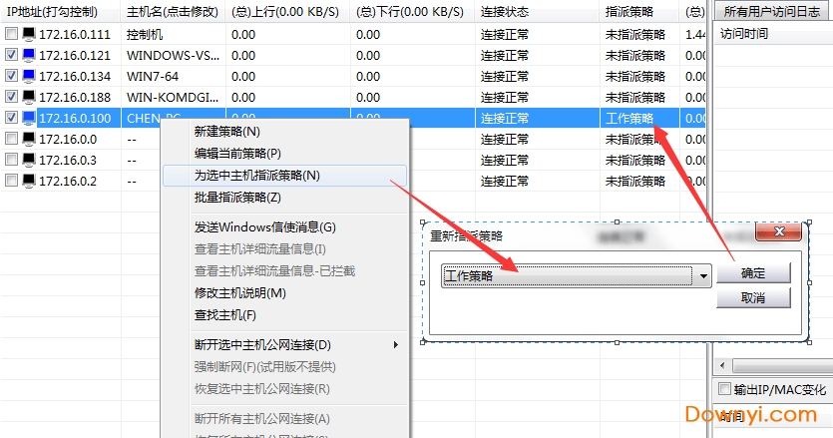Image resolution: width=833 pixels, height=438 pixels.
Task: Close the 重新指派策略 dialog
Action: [x=779, y=234]
